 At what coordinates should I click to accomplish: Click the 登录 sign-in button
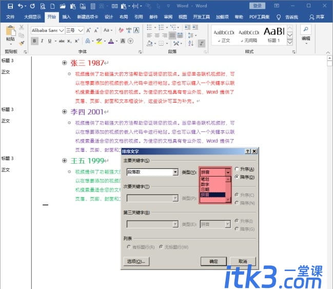(x=258, y=6)
